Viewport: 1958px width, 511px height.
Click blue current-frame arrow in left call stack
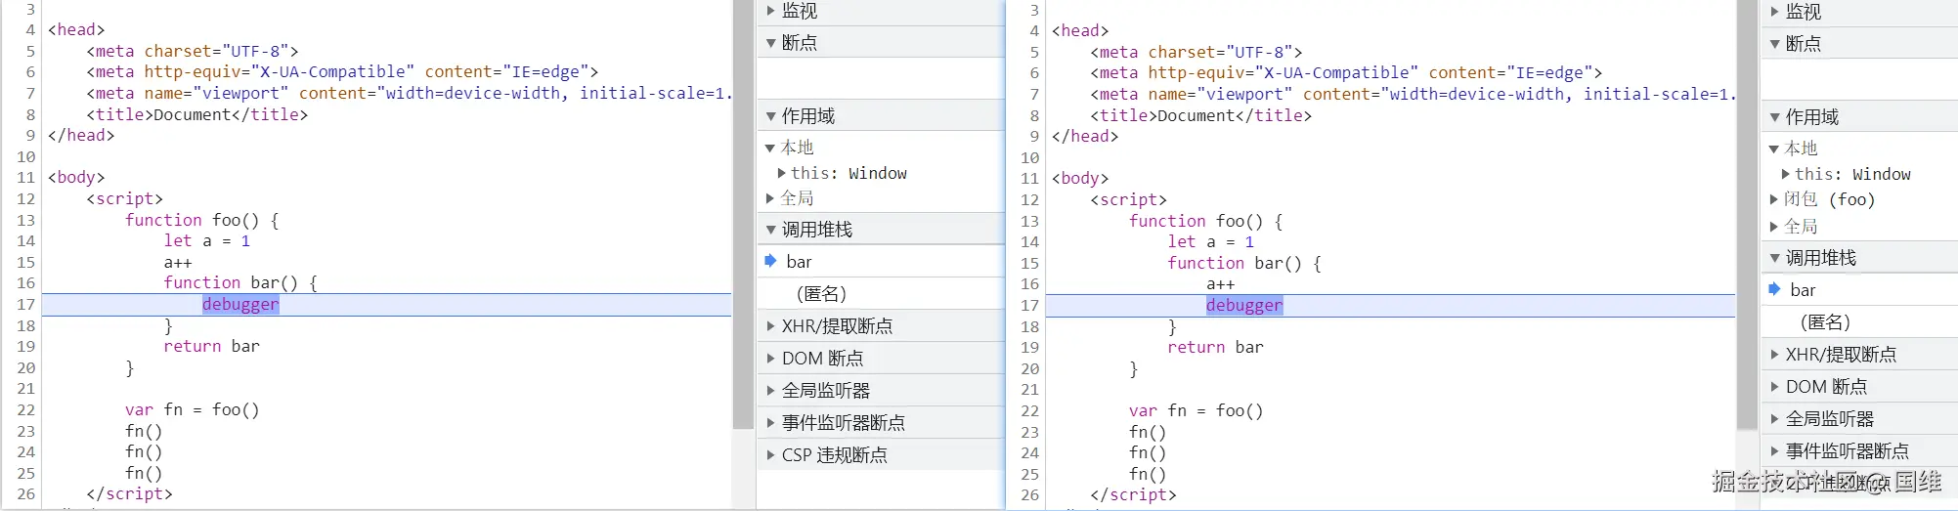(x=770, y=261)
